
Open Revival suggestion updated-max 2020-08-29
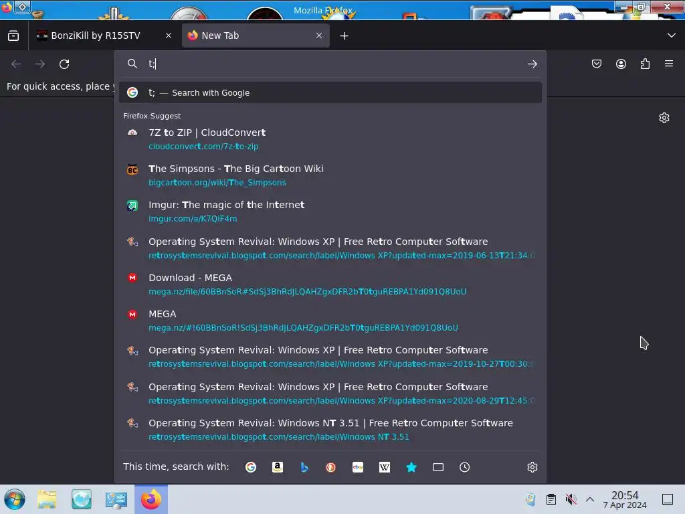coord(330,394)
